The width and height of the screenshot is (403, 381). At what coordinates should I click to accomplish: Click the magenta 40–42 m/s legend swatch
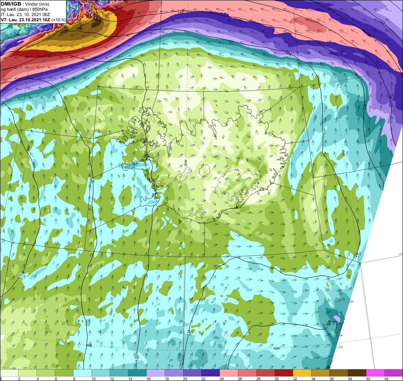pyautogui.click(x=376, y=373)
